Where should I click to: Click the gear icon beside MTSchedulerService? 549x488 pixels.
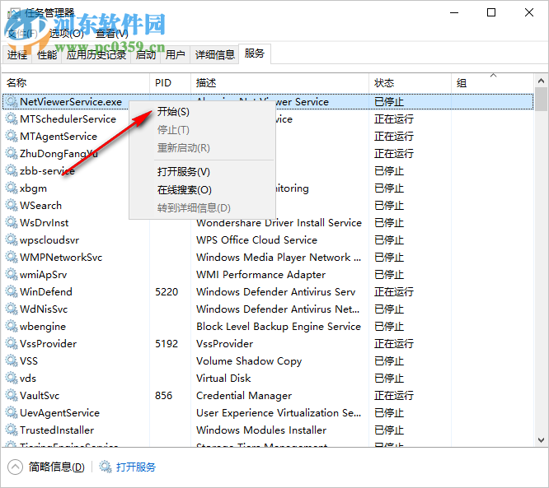[x=12, y=119]
